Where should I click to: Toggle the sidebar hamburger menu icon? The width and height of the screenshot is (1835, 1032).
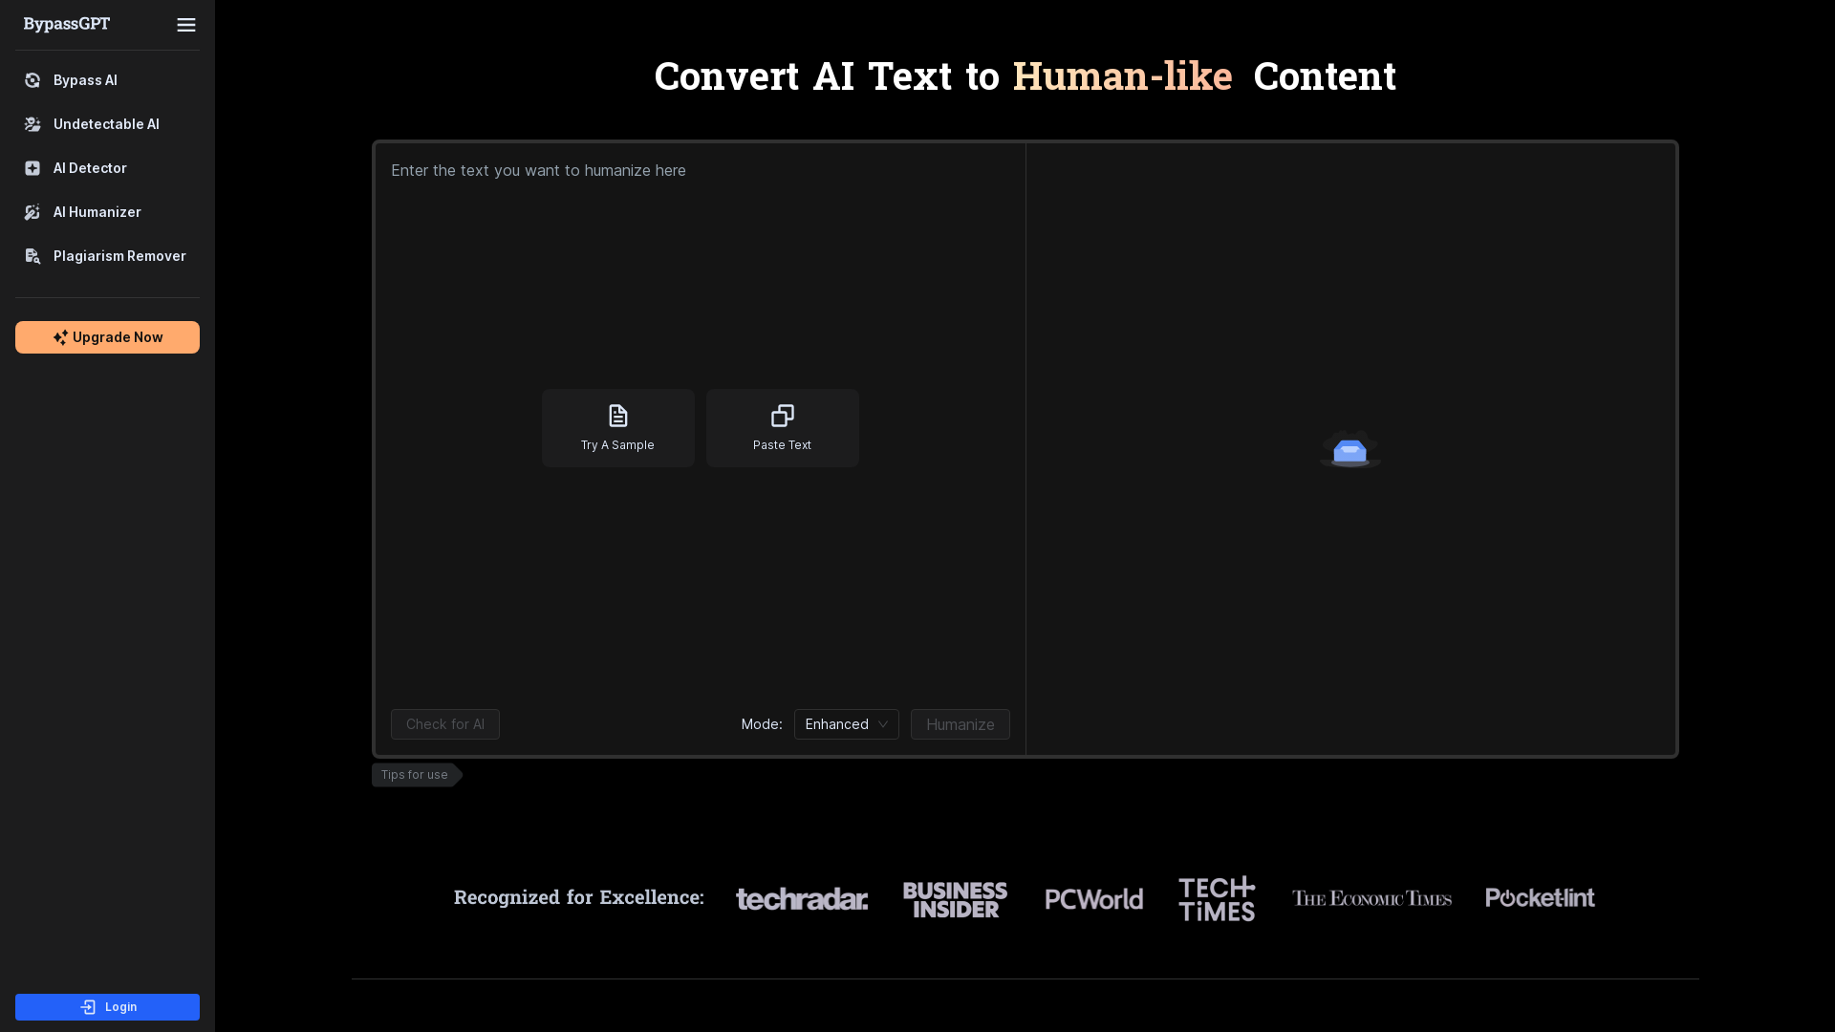coord(186,25)
